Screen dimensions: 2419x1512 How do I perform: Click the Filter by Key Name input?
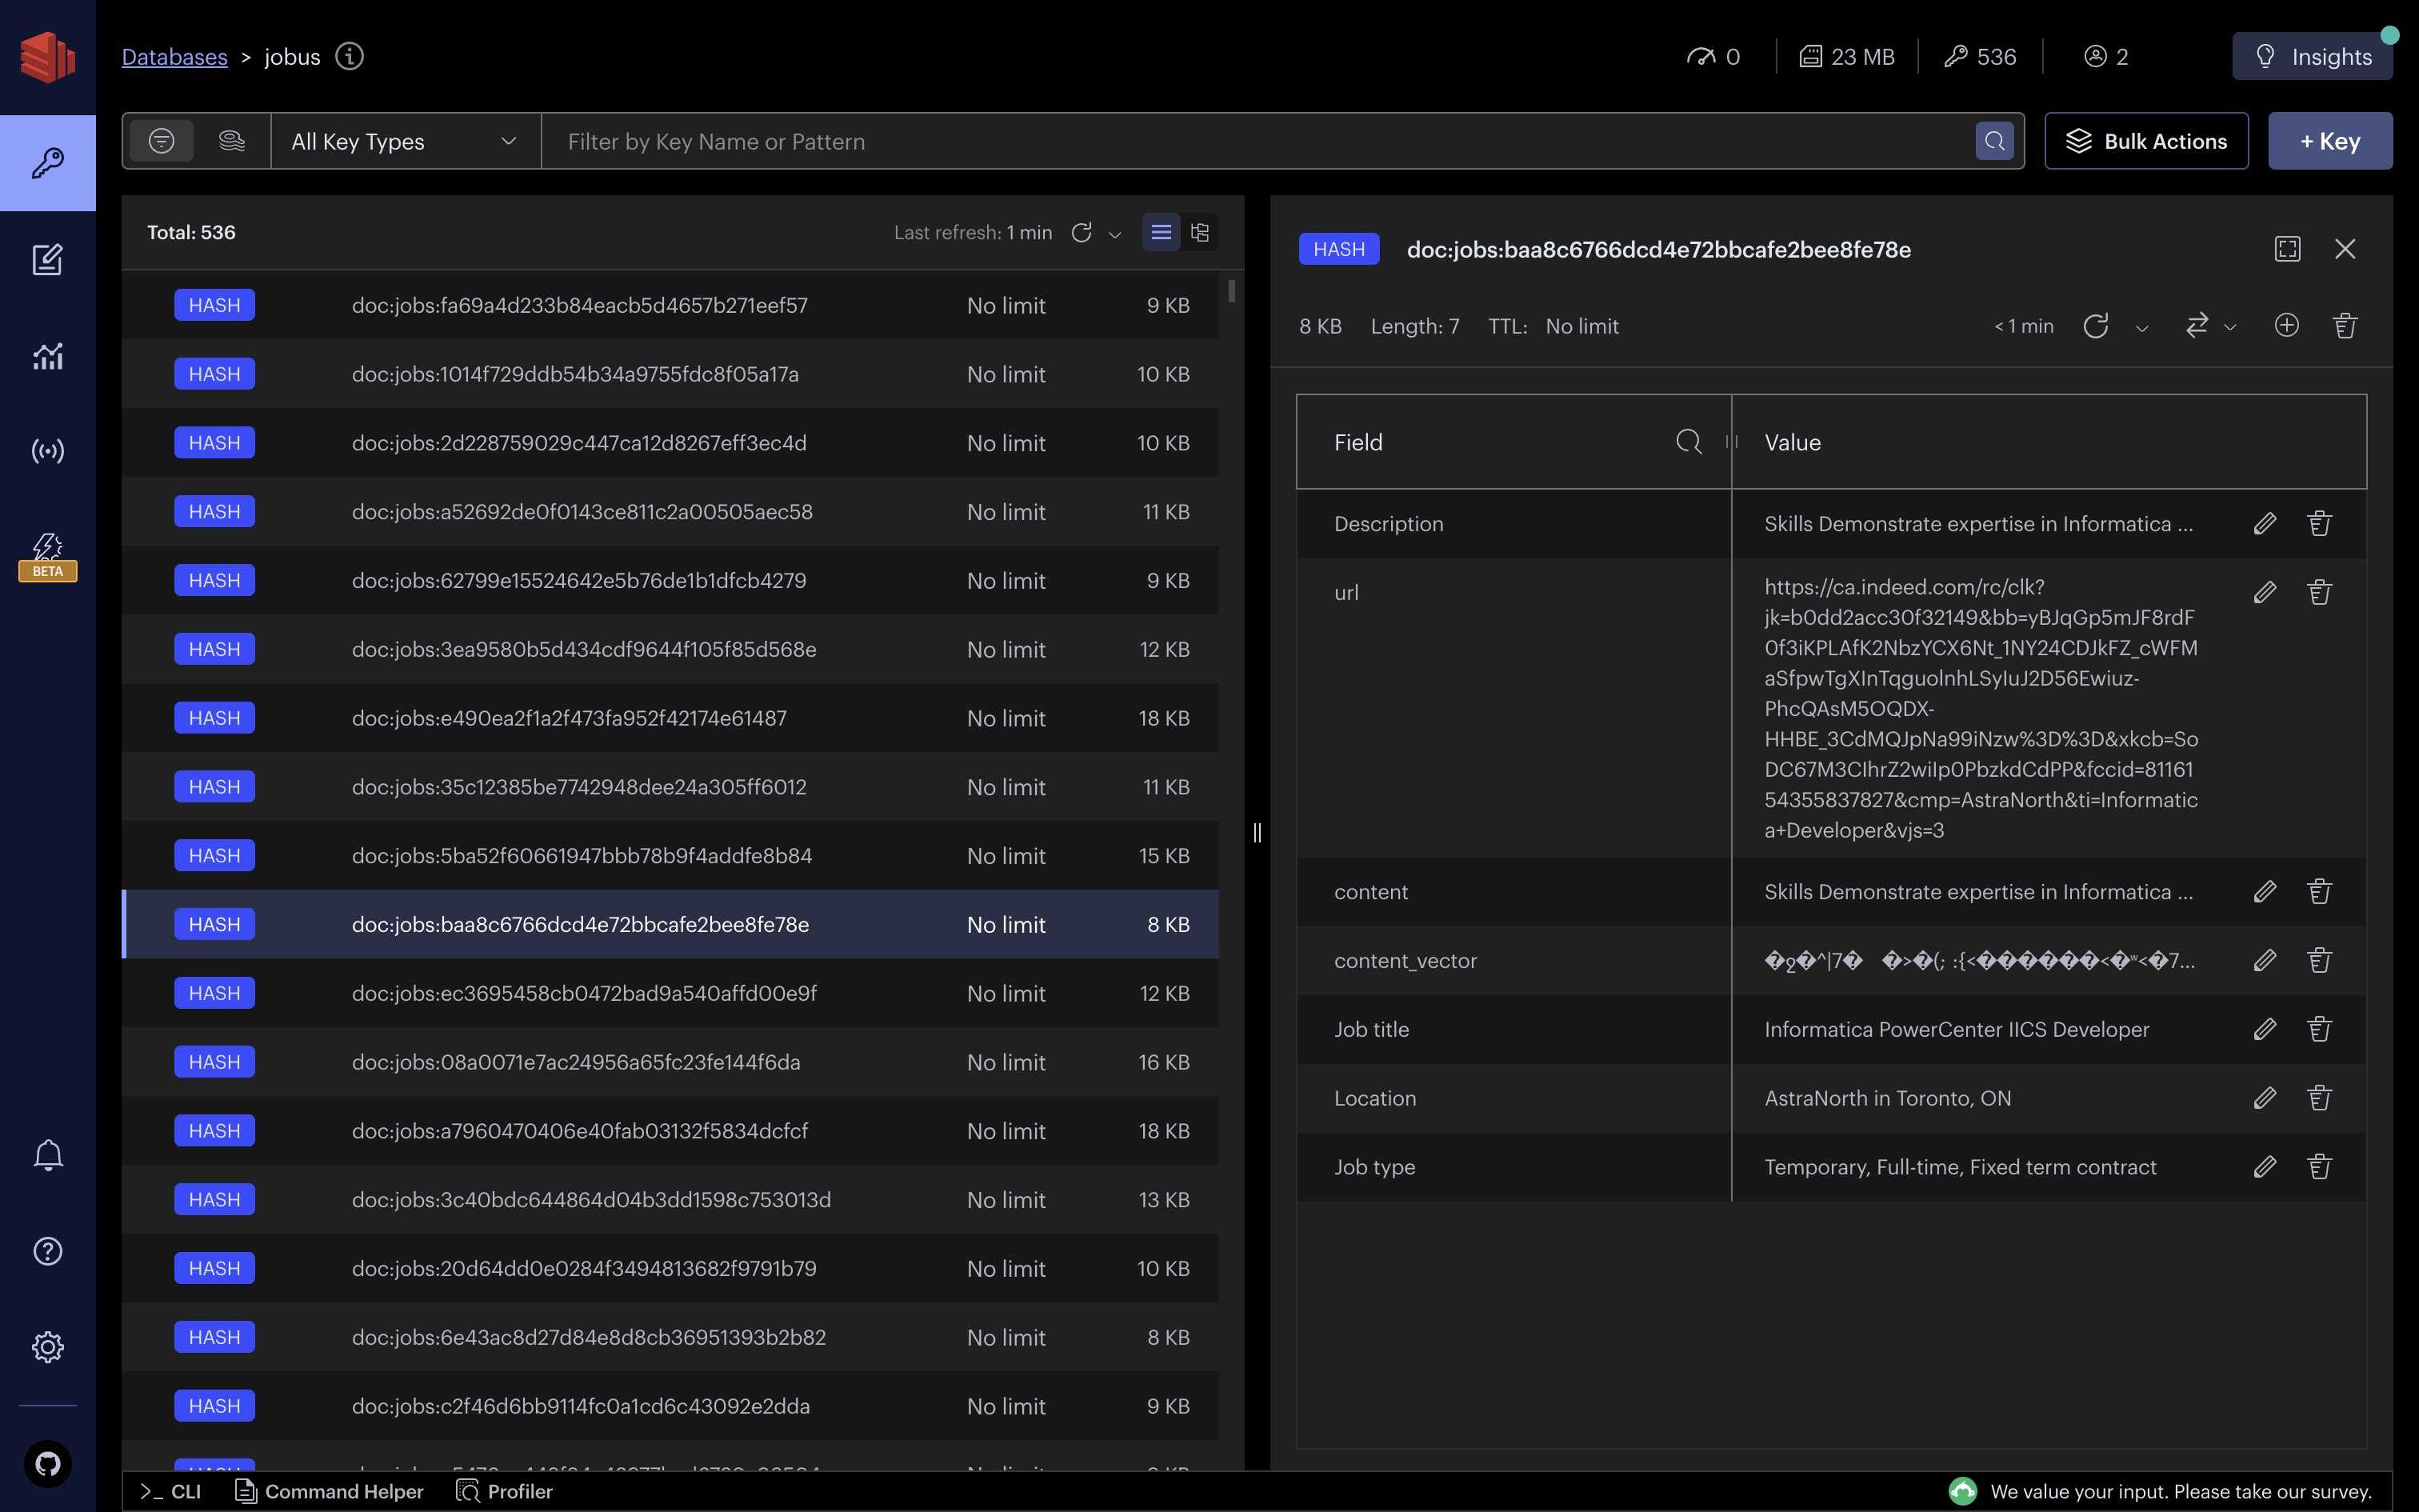(1259, 141)
